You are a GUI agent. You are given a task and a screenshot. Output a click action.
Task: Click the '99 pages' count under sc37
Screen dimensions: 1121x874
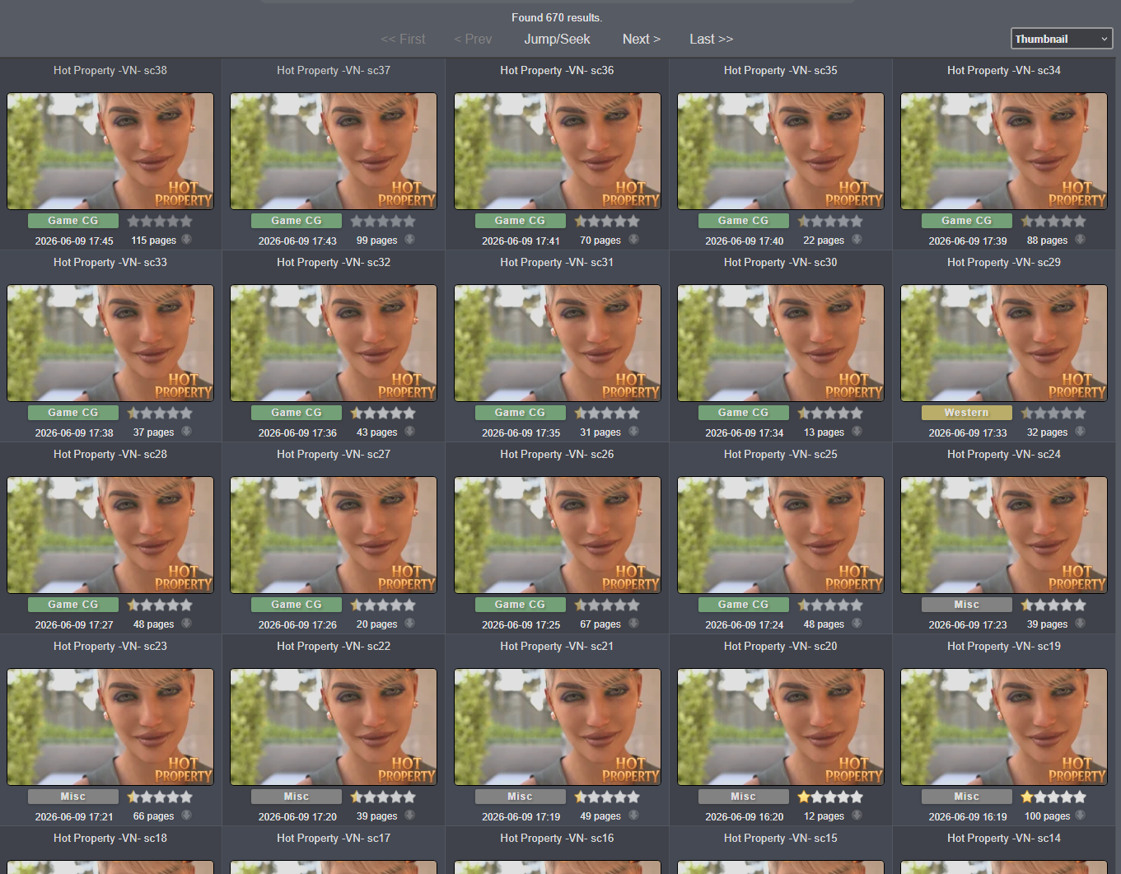(377, 241)
